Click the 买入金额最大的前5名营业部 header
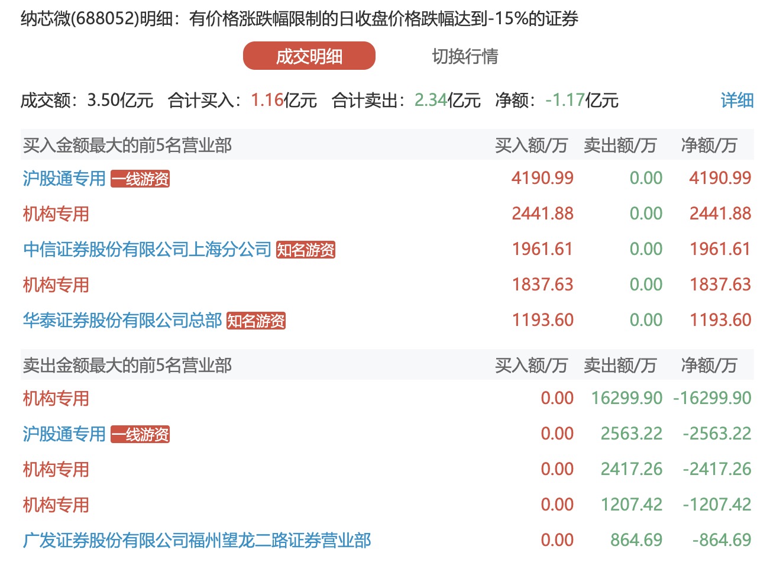This screenshot has width=770, height=575. pos(127,145)
